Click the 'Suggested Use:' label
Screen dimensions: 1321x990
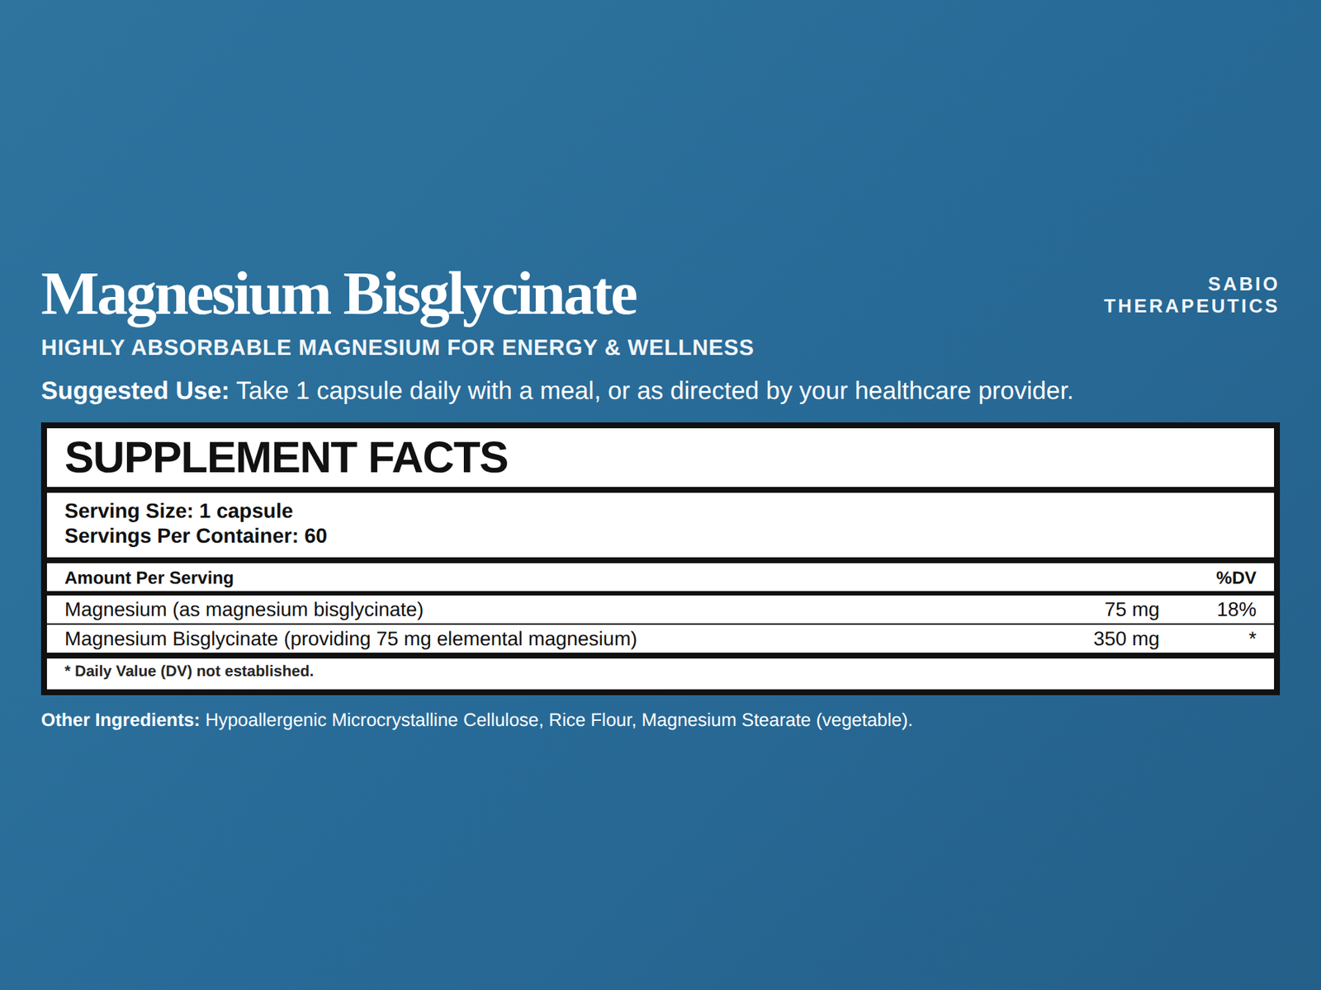click(x=135, y=390)
